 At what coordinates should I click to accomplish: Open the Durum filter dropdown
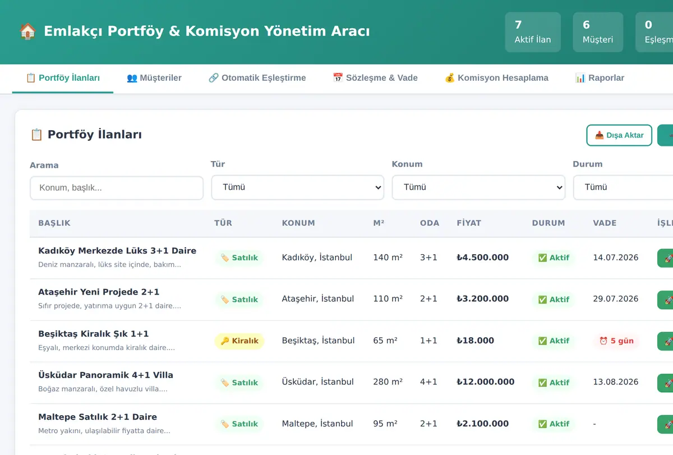point(623,187)
